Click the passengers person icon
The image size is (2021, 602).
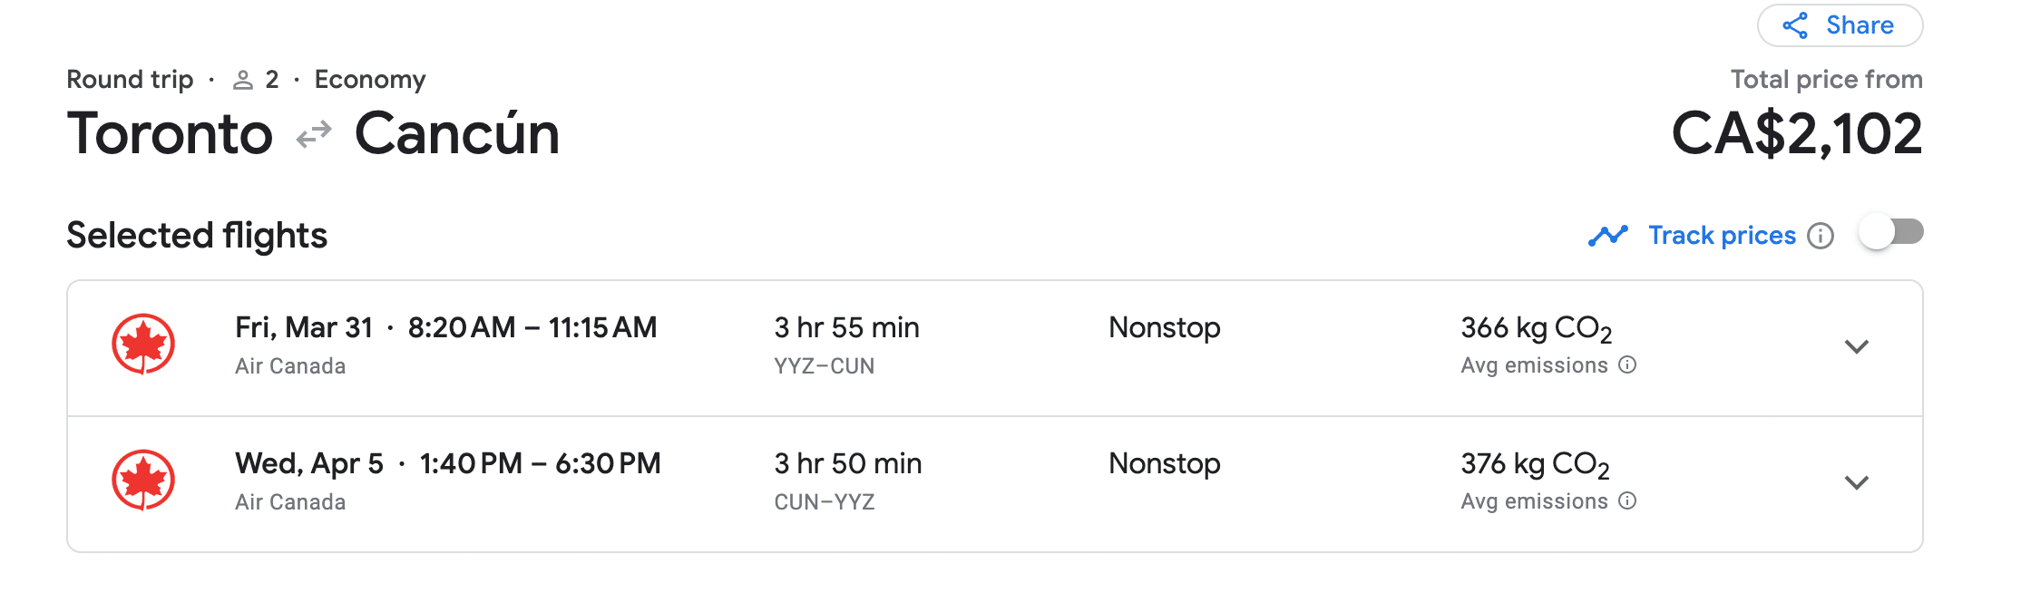click(x=242, y=80)
